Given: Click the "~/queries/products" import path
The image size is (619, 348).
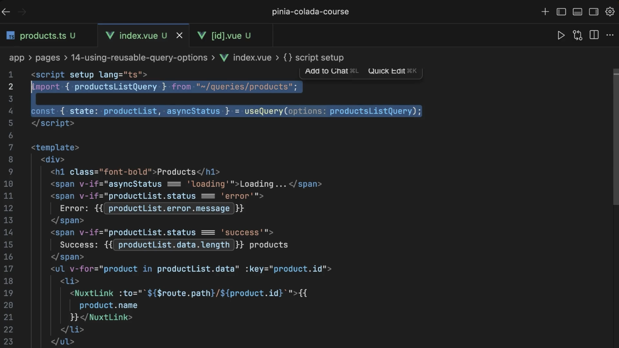Looking at the screenshot, I should point(244,87).
